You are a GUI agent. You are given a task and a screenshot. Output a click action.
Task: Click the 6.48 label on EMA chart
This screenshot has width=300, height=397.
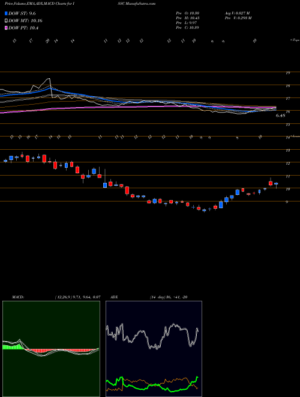[280, 115]
